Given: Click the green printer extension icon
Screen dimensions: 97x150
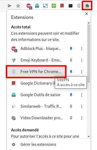Looking at the screenshot, I should coord(54,6).
